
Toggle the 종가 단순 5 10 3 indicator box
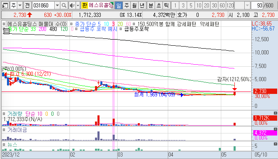[x=72, y=23]
